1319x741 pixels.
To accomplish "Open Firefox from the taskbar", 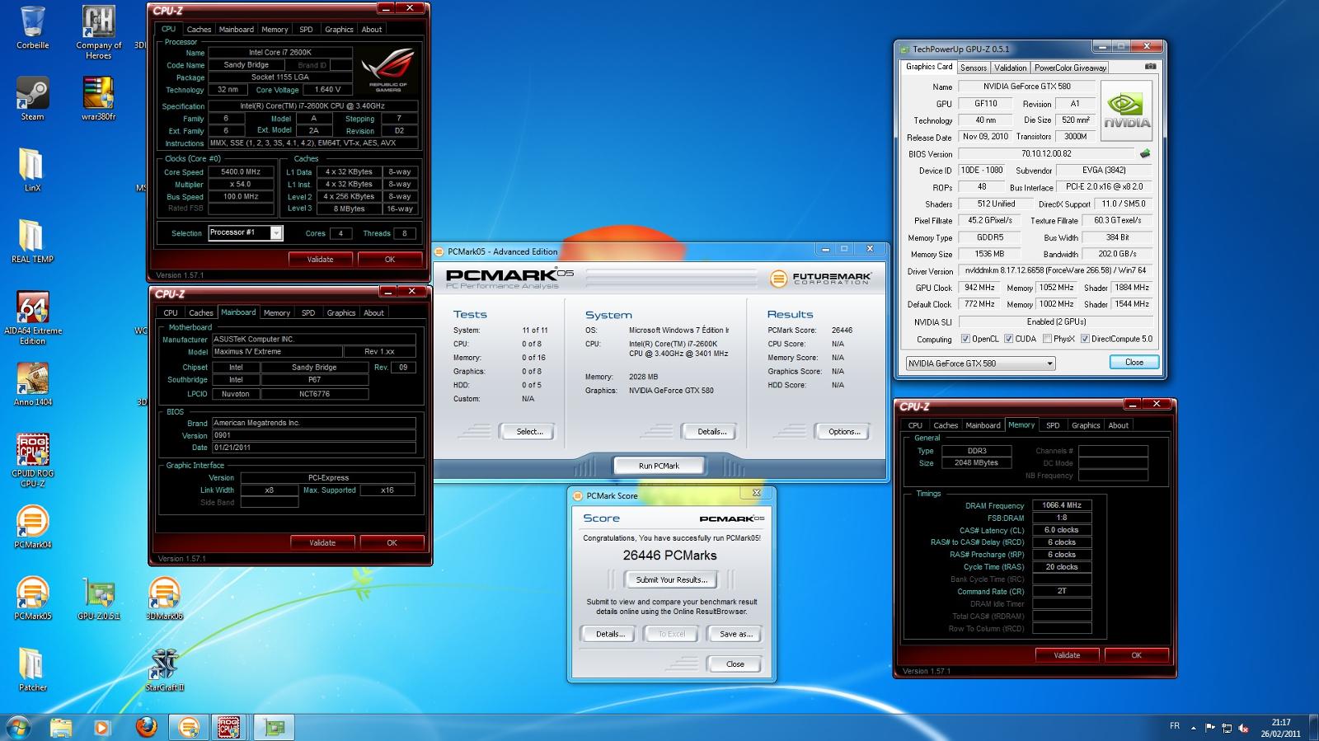I will coord(146,727).
